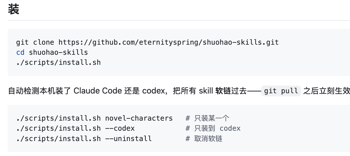Click the text 之后立刻生效
Image resolution: width=350 pixels, height=156 pixels.
click(x=326, y=91)
